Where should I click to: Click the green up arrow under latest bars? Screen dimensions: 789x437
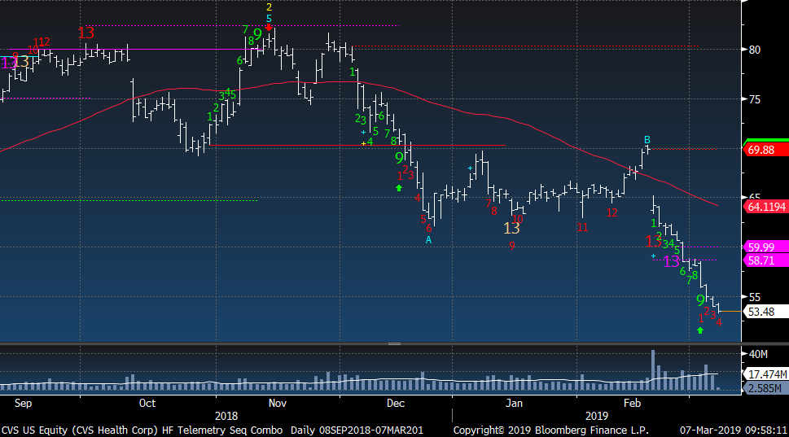700,330
